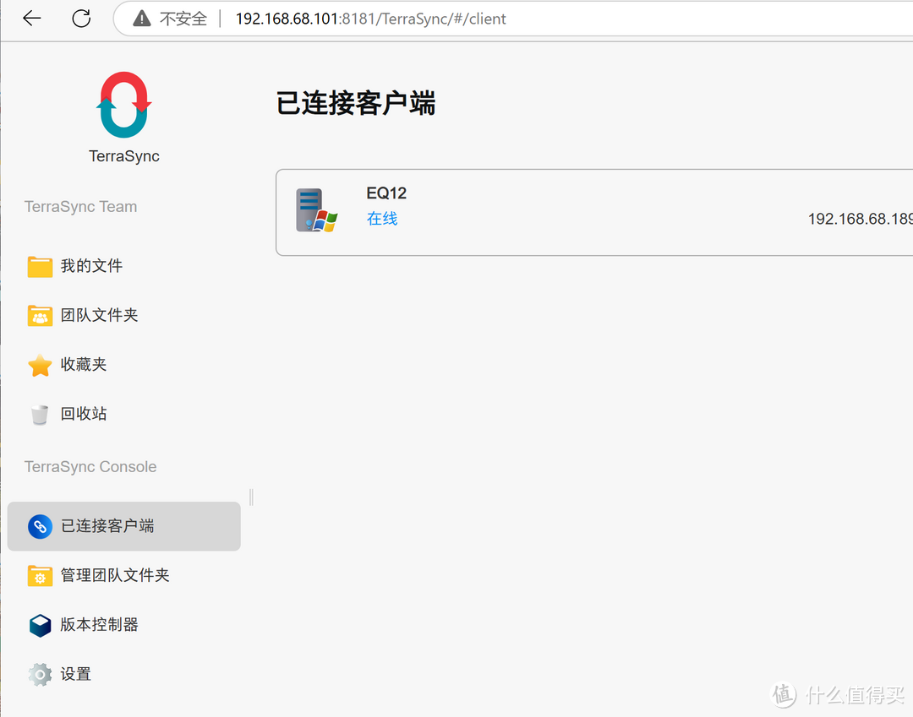Screen dimensions: 913x717
Task: Click the EQ12 client name
Action: click(x=386, y=193)
